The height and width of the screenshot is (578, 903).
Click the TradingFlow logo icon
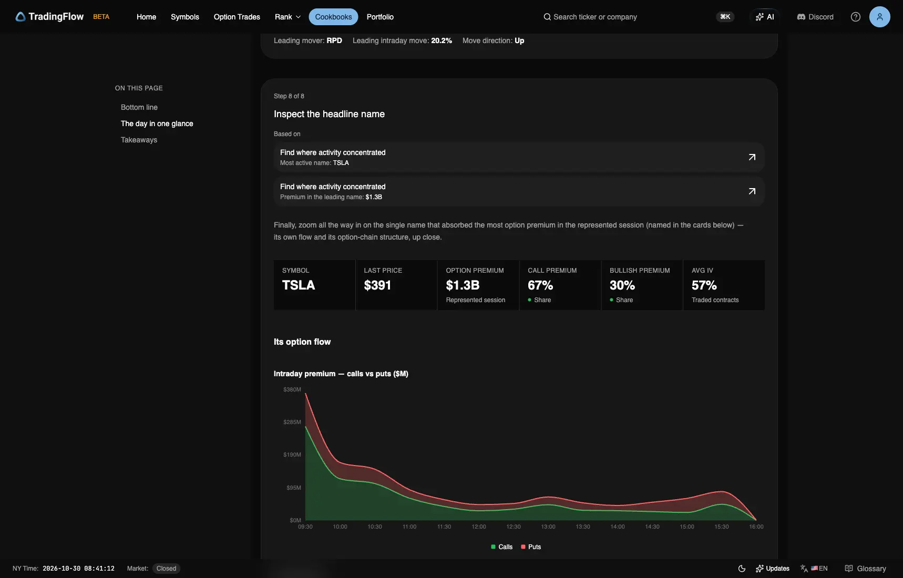[x=20, y=17]
